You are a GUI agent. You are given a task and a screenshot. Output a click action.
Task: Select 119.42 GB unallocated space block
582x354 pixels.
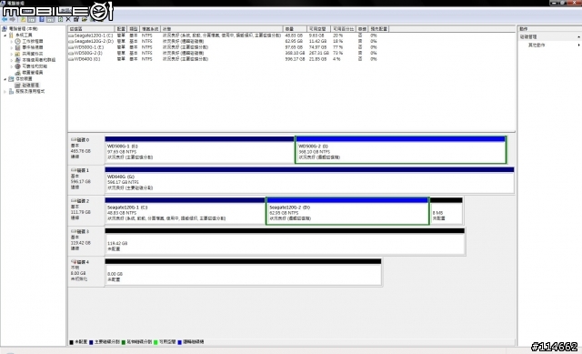285,241
